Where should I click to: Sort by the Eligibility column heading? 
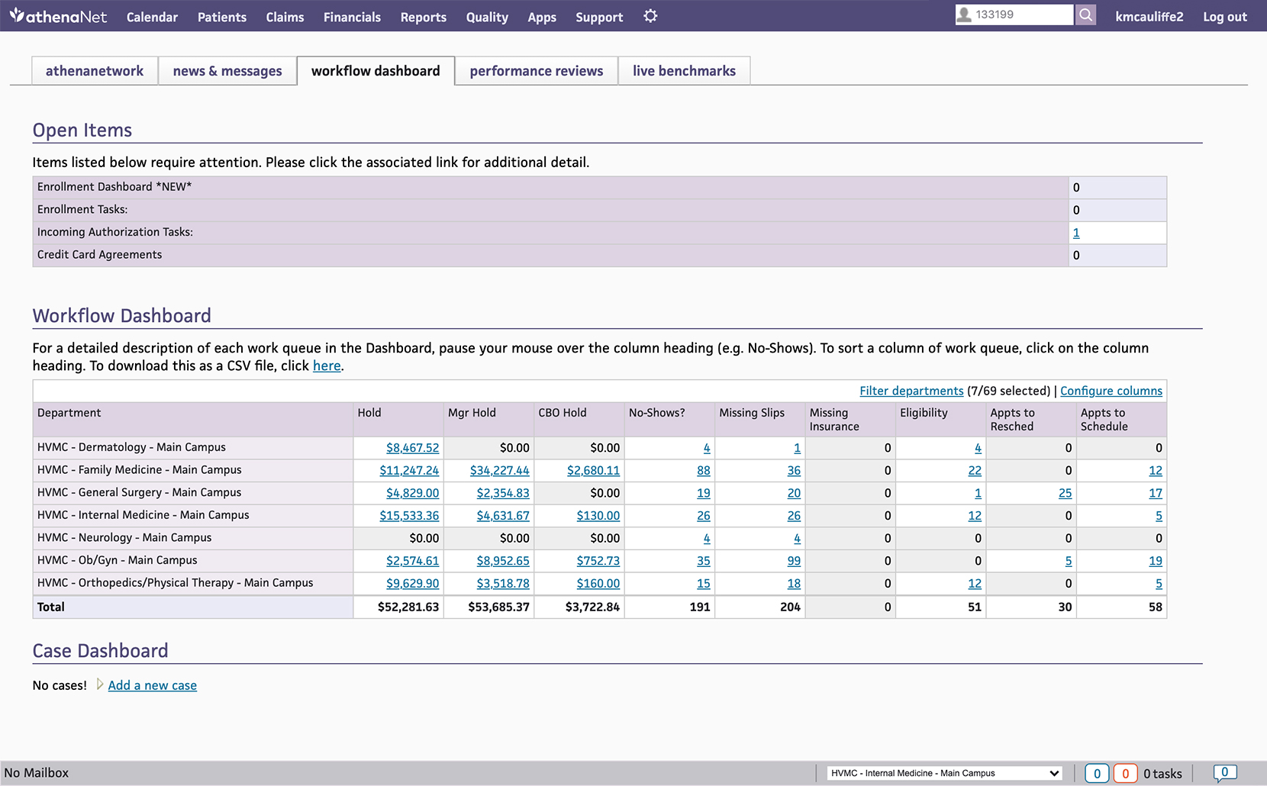[924, 413]
